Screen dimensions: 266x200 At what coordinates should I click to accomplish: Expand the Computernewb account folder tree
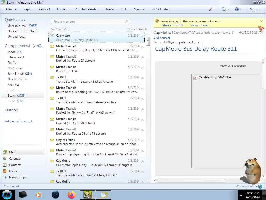coord(24,46)
